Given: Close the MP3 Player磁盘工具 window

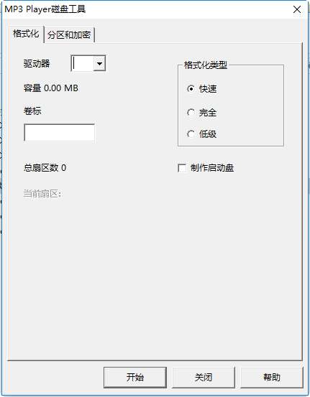Looking at the screenshot, I should [297, 9].
